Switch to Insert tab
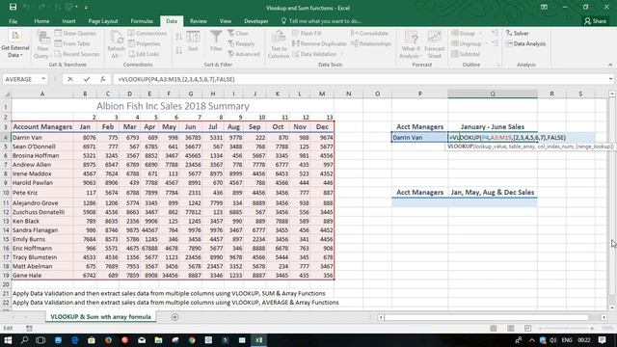The width and height of the screenshot is (617, 347). [68, 21]
